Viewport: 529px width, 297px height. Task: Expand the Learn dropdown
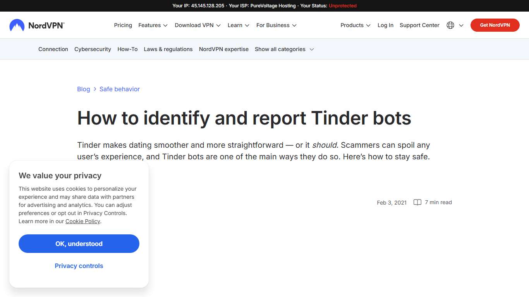pos(235,25)
